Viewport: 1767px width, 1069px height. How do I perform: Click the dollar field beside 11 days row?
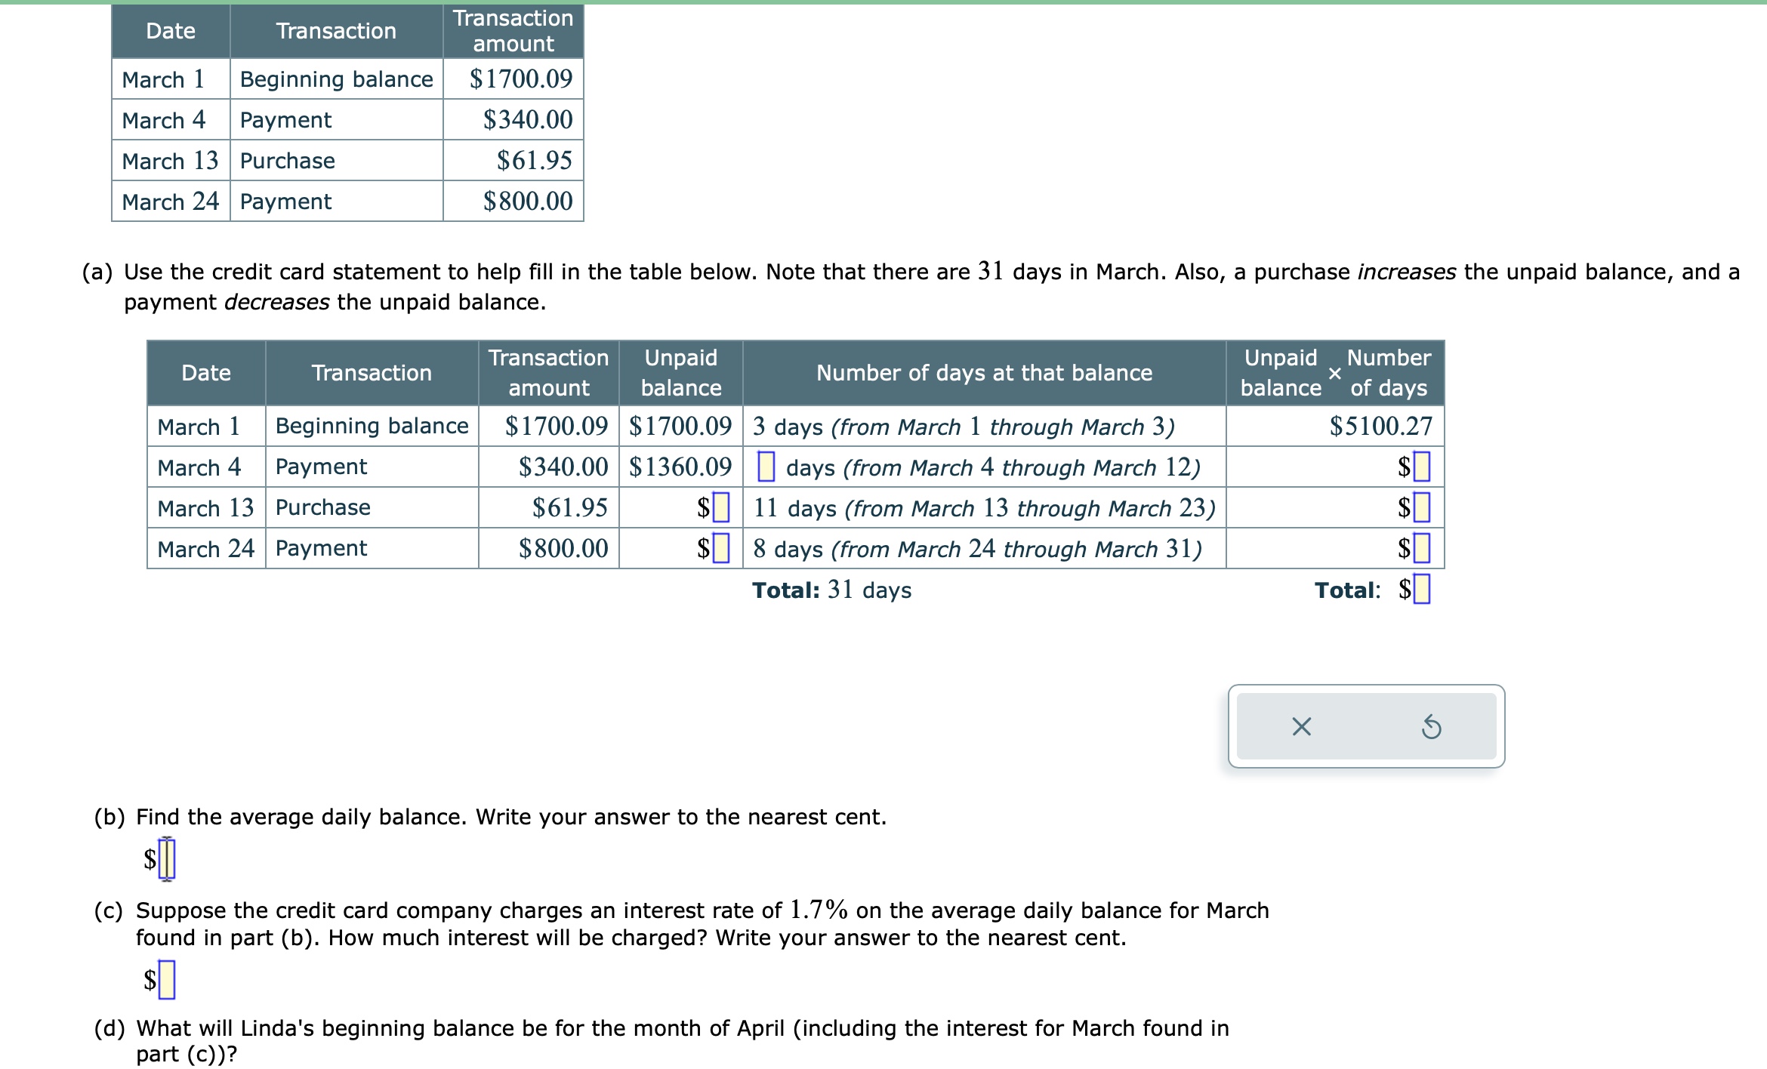pyautogui.click(x=1420, y=508)
